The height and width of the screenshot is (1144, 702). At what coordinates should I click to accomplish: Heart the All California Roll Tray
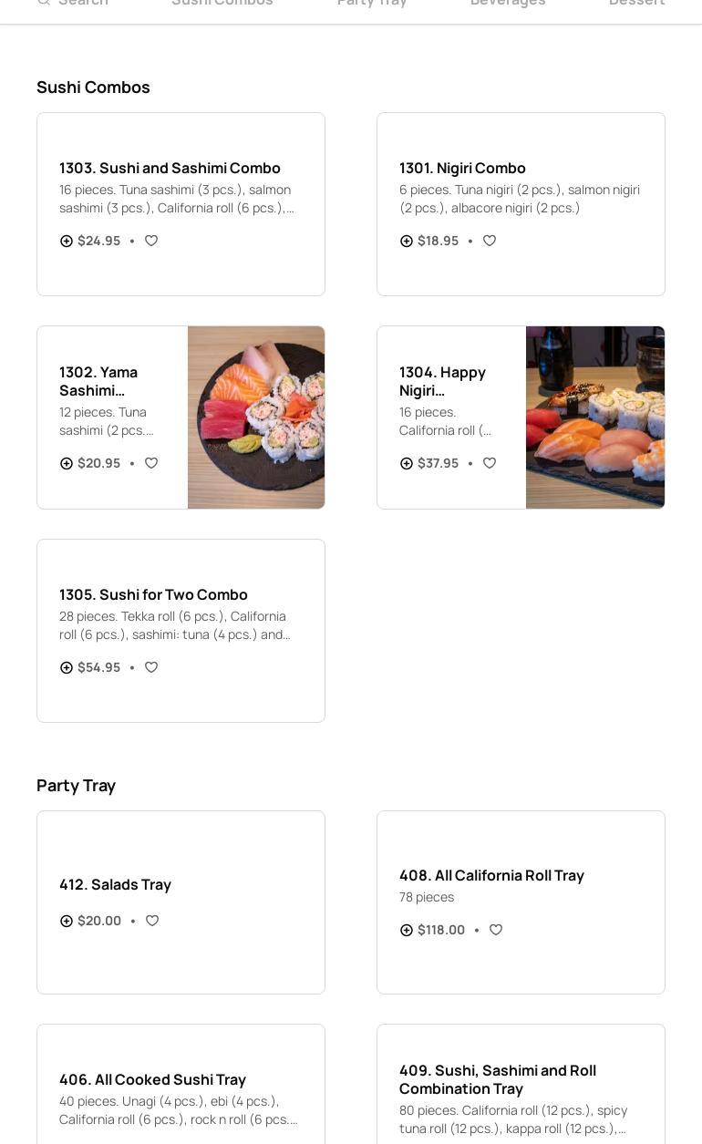tap(496, 930)
